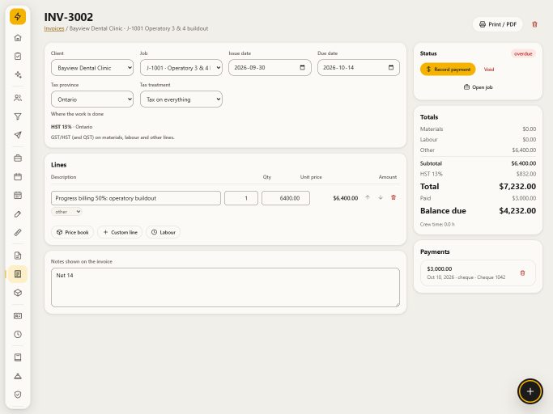Open the blank calendar icon in sidebar

18,177
